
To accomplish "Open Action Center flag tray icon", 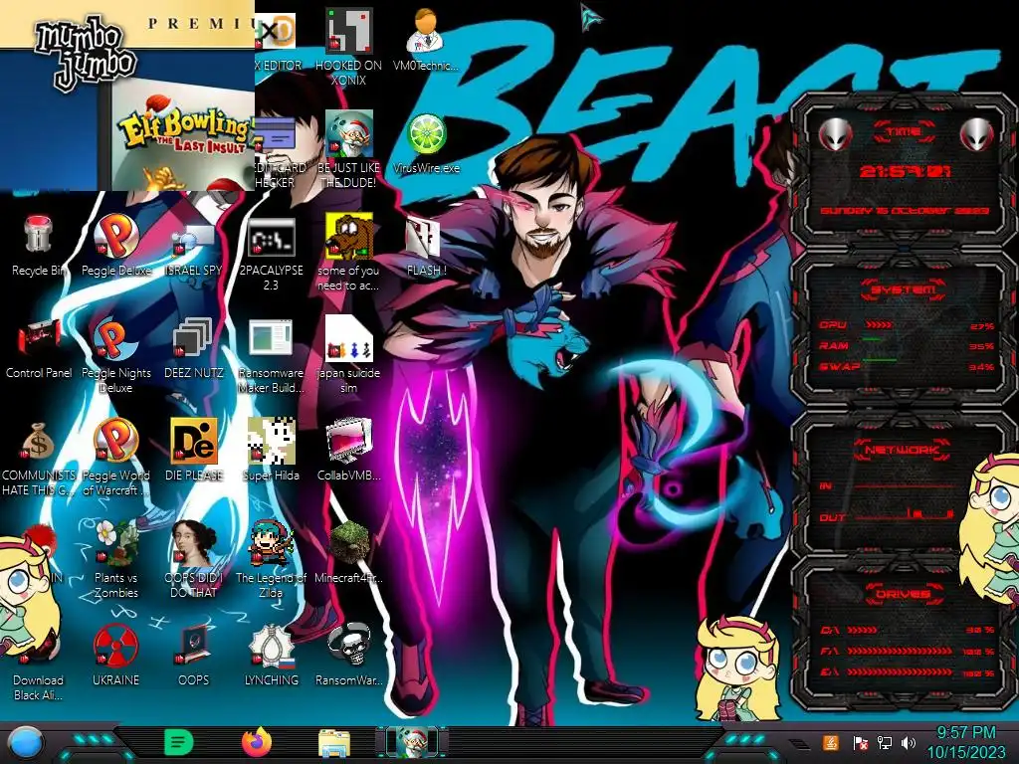I will tap(859, 742).
